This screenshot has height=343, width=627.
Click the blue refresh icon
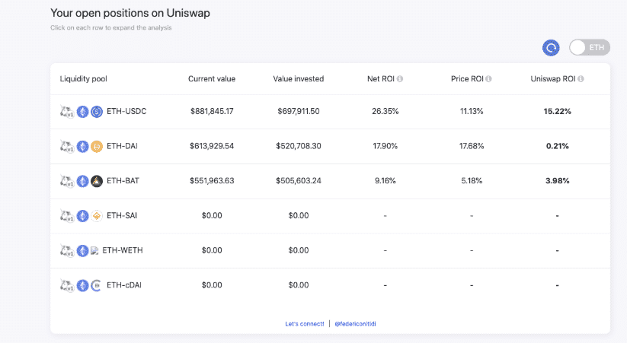(x=551, y=48)
